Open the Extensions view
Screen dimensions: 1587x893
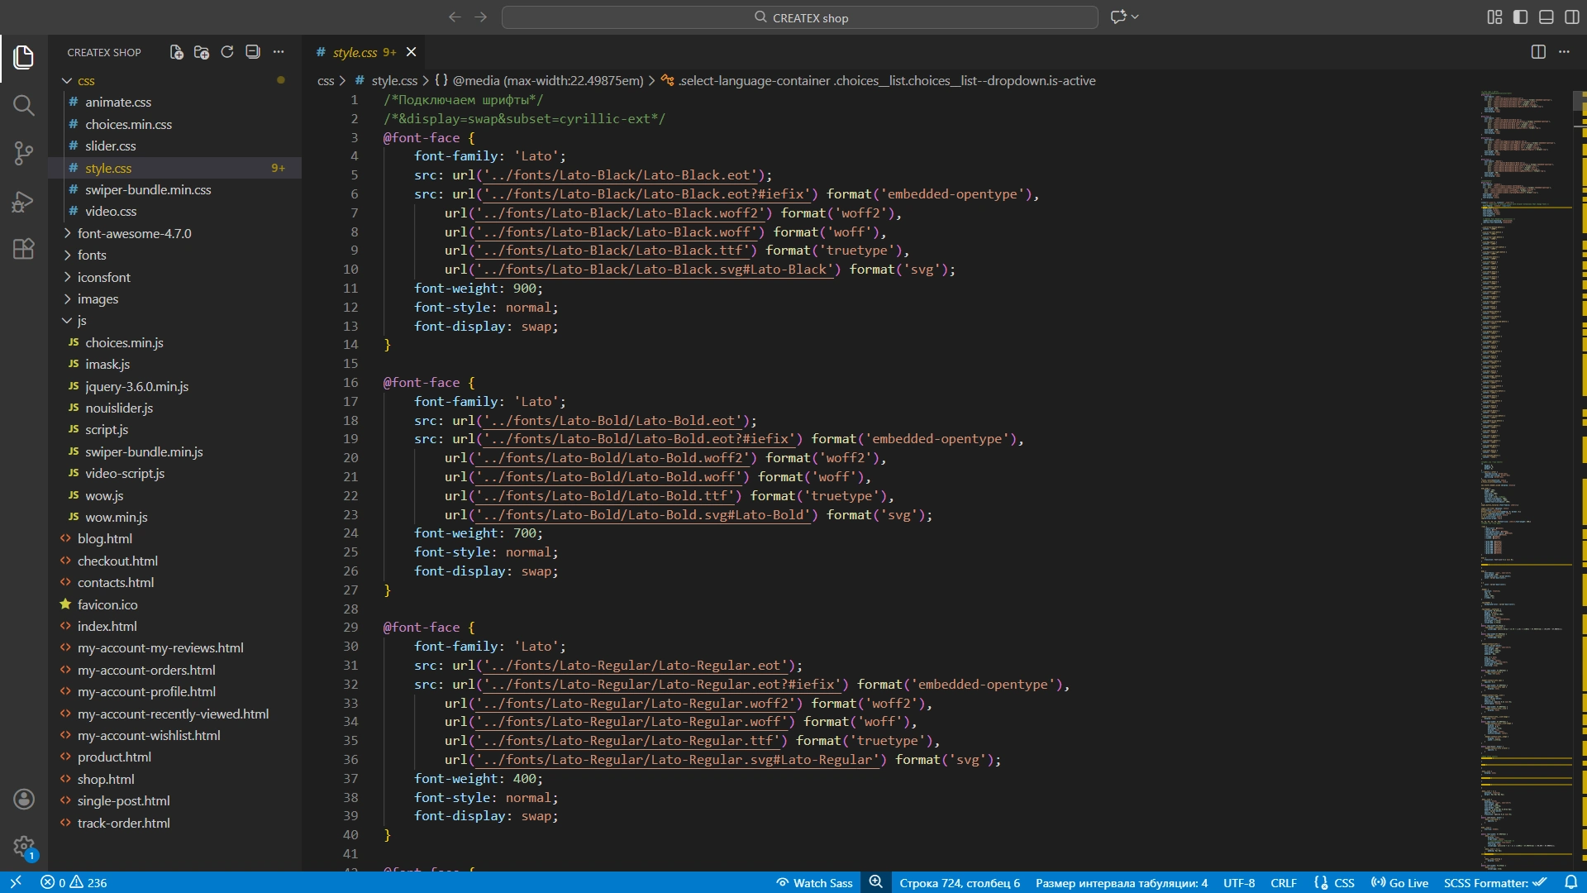pos(23,249)
